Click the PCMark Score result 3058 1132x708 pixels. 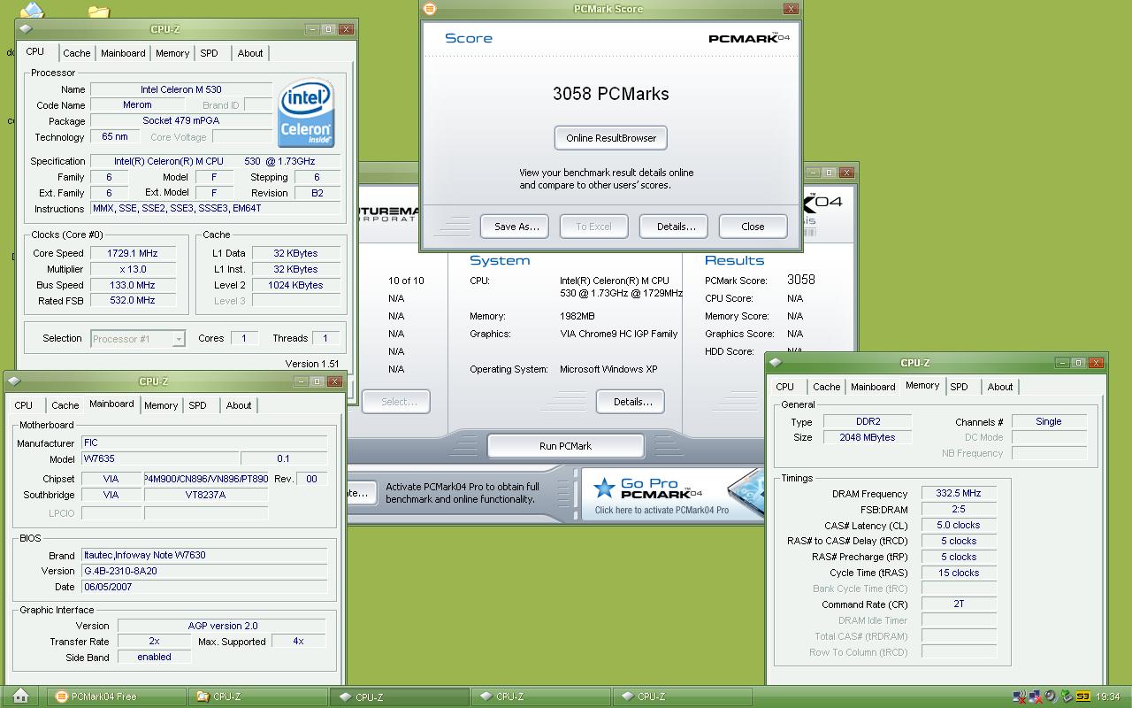point(801,280)
